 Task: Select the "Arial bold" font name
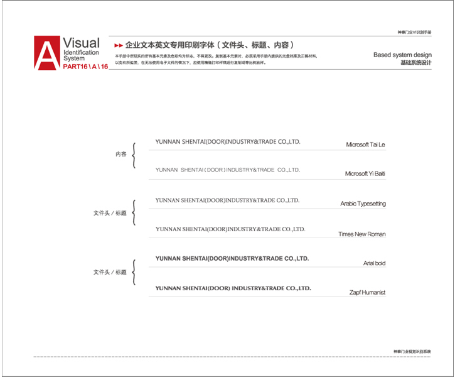374,263
